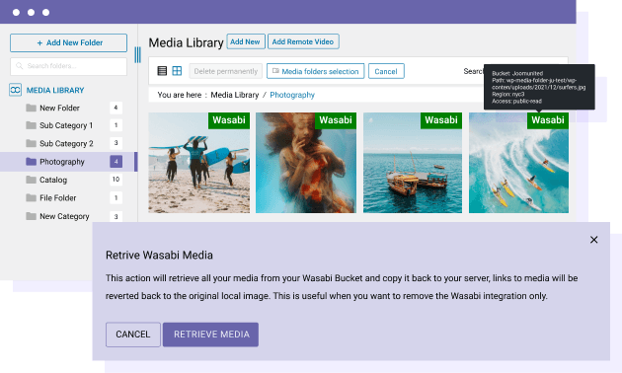Click the Retrive Wasabi Media title
This screenshot has width=622, height=373.
click(159, 255)
